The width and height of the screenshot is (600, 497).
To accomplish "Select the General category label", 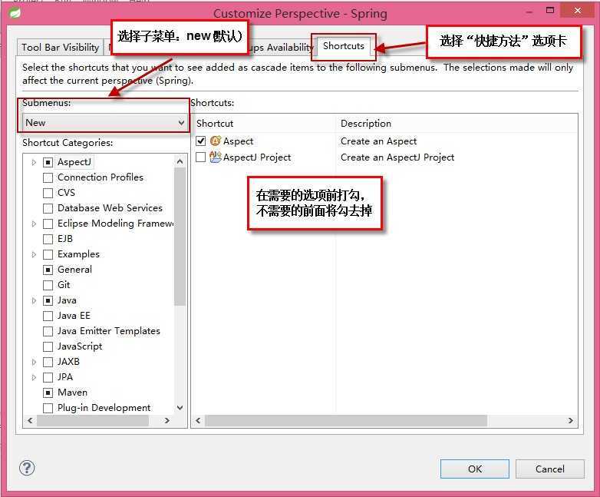I will tap(74, 270).
